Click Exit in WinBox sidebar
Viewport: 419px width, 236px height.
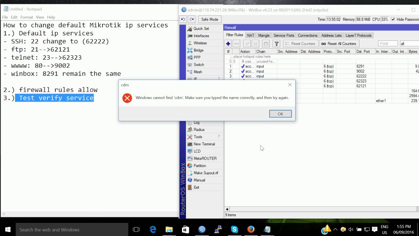tap(196, 187)
